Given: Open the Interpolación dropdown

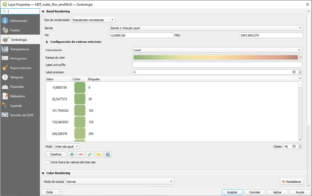Looking at the screenshot, I should coord(217,50).
